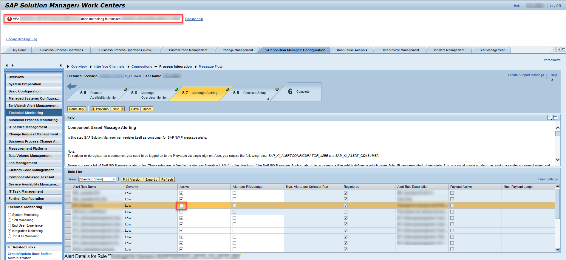Open Business Process Monitoring in sidebar
Image resolution: width=566 pixels, height=260 pixels.
click(x=33, y=120)
